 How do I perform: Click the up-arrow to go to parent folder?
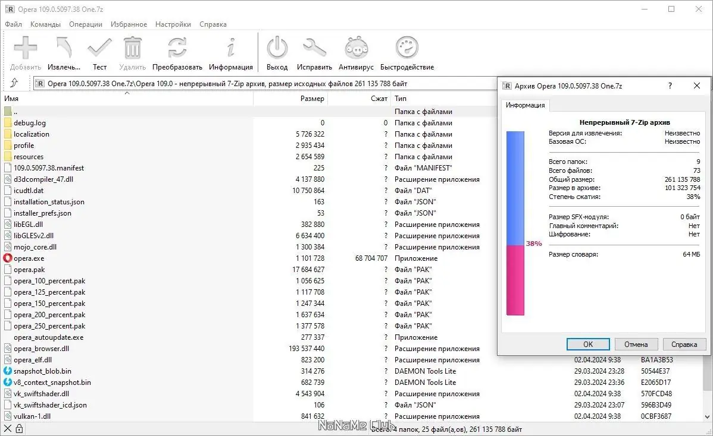(x=15, y=83)
